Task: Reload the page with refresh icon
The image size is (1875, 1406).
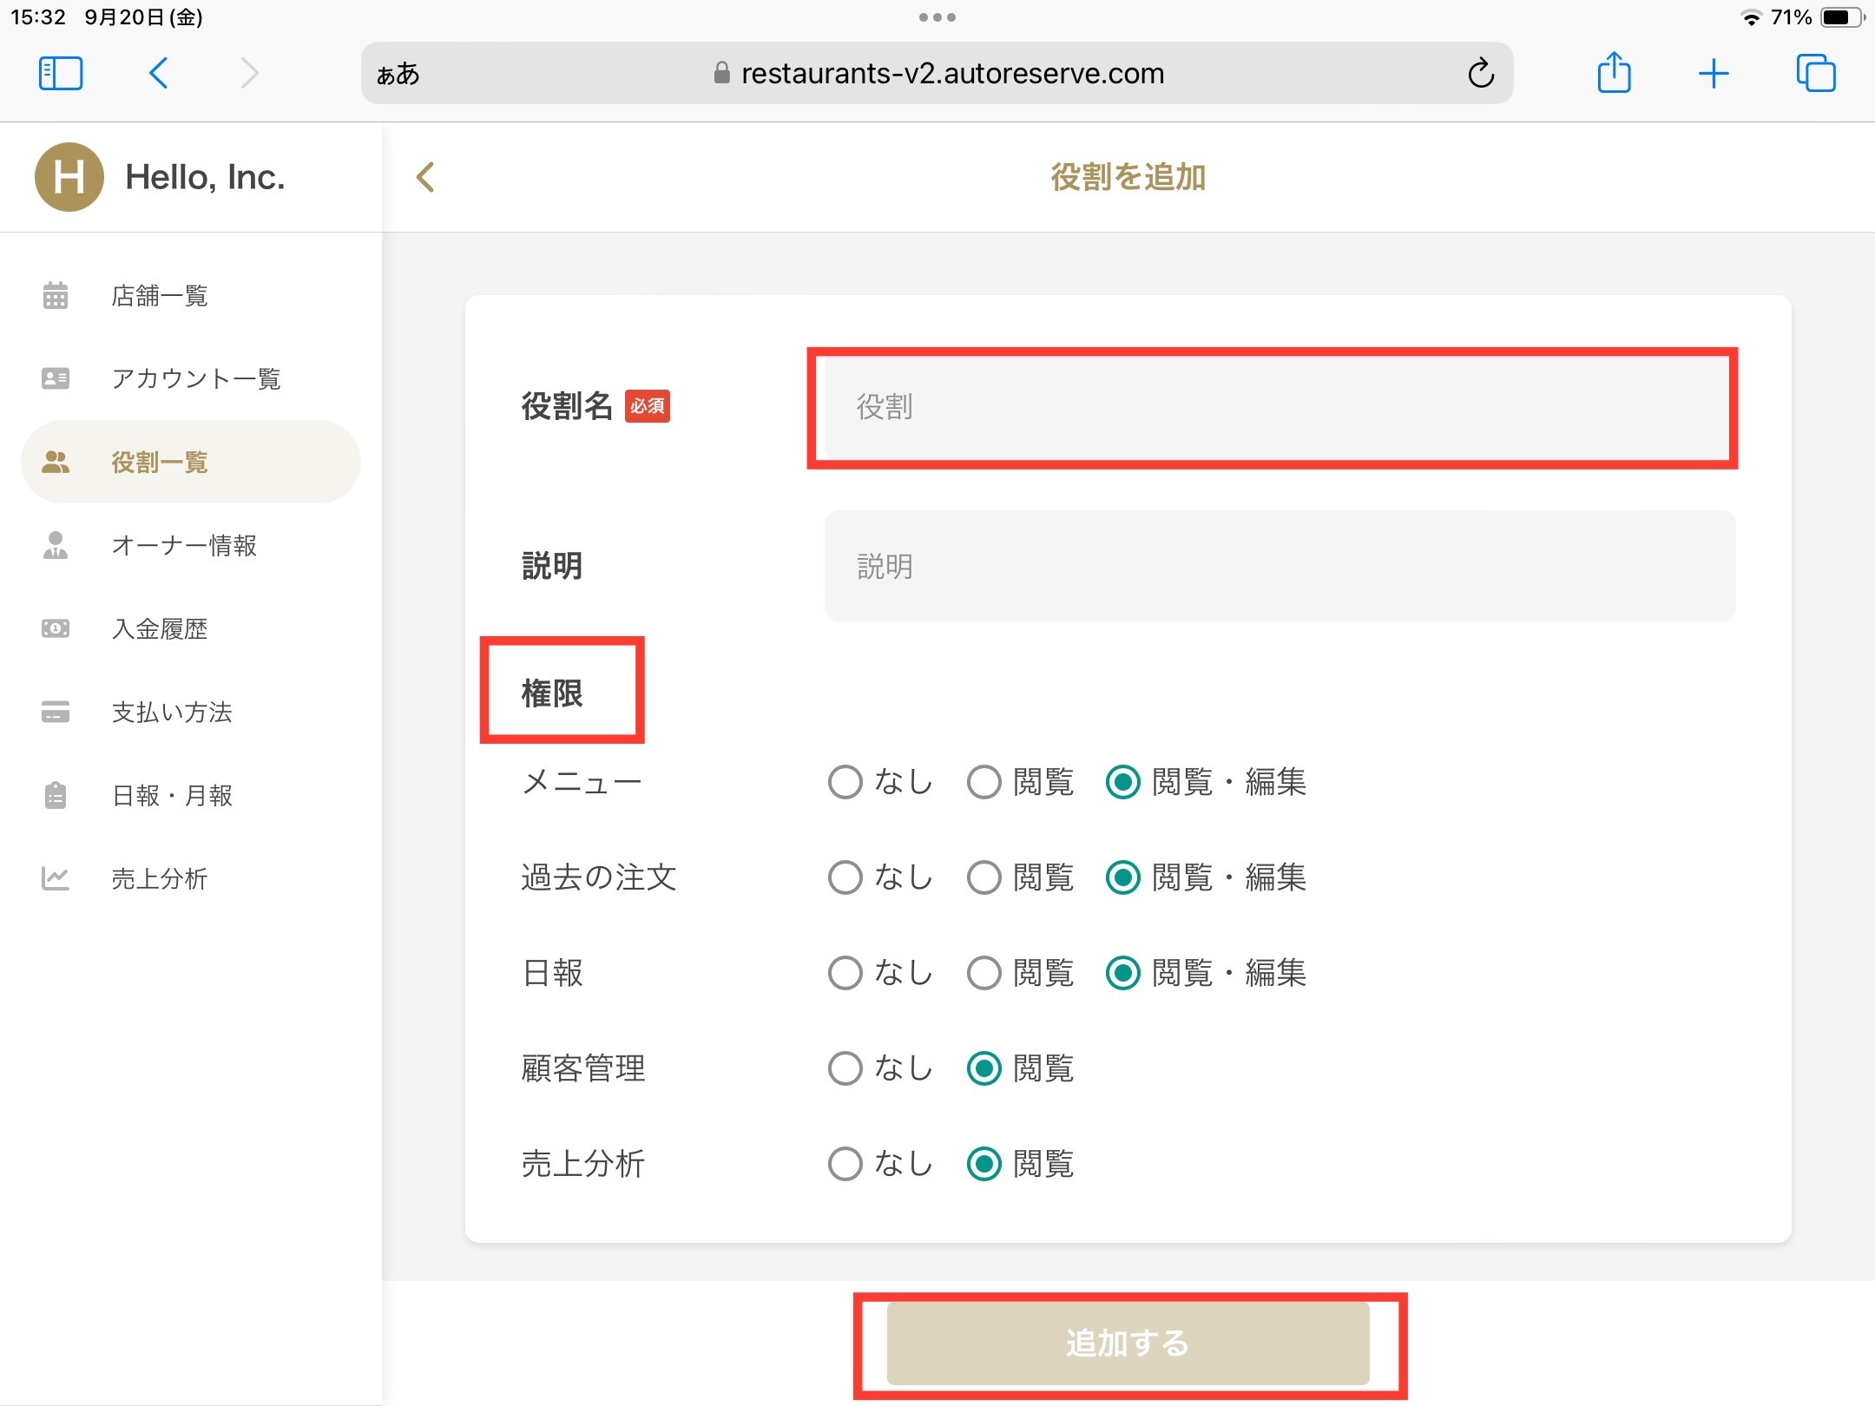Action: 1481,73
